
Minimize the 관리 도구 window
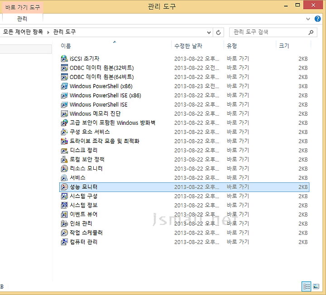(286, 5)
